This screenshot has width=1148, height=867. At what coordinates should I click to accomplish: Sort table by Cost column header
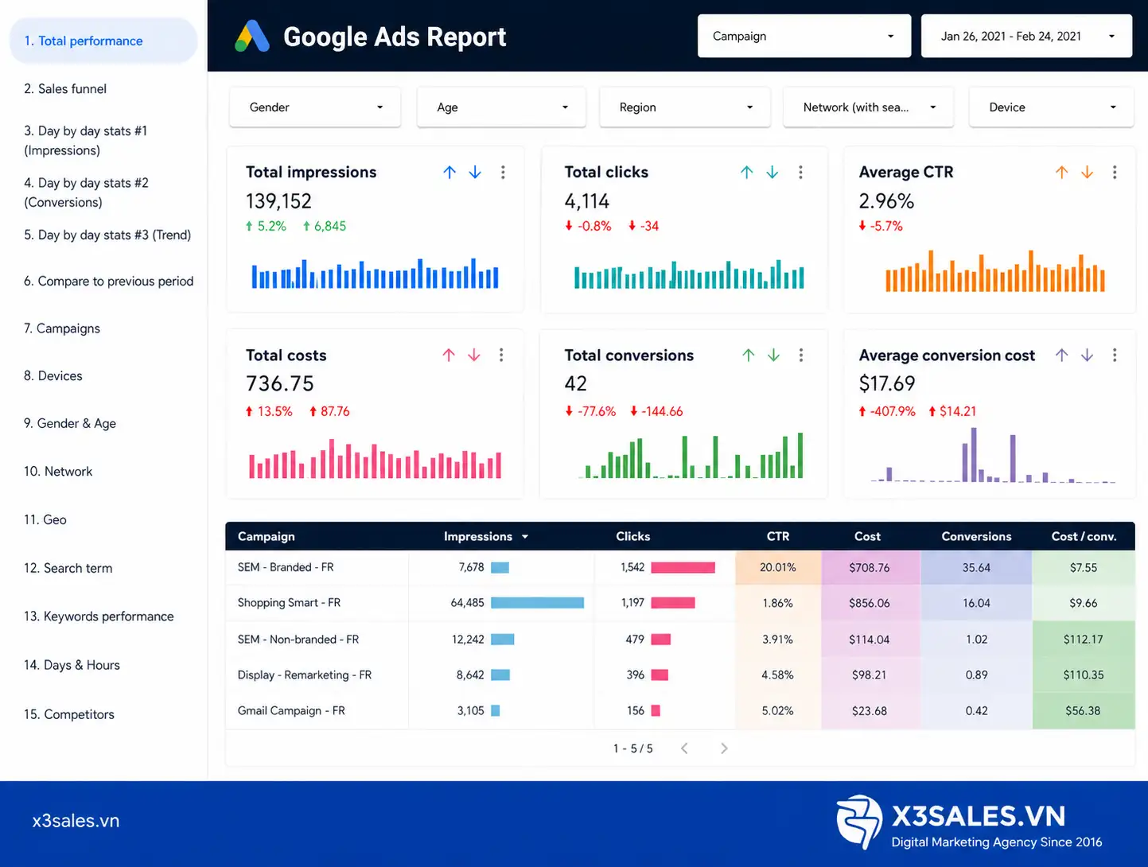(x=867, y=537)
